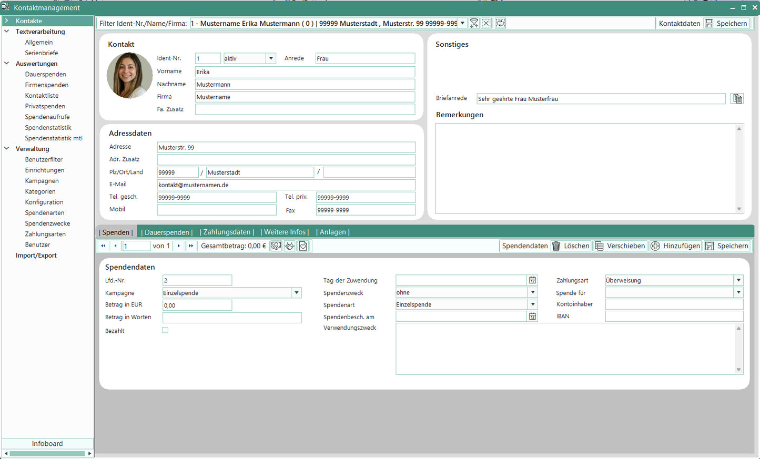Click the clear filter X icon

pyautogui.click(x=487, y=23)
